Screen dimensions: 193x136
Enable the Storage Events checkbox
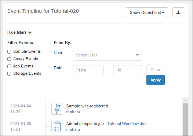9,74
